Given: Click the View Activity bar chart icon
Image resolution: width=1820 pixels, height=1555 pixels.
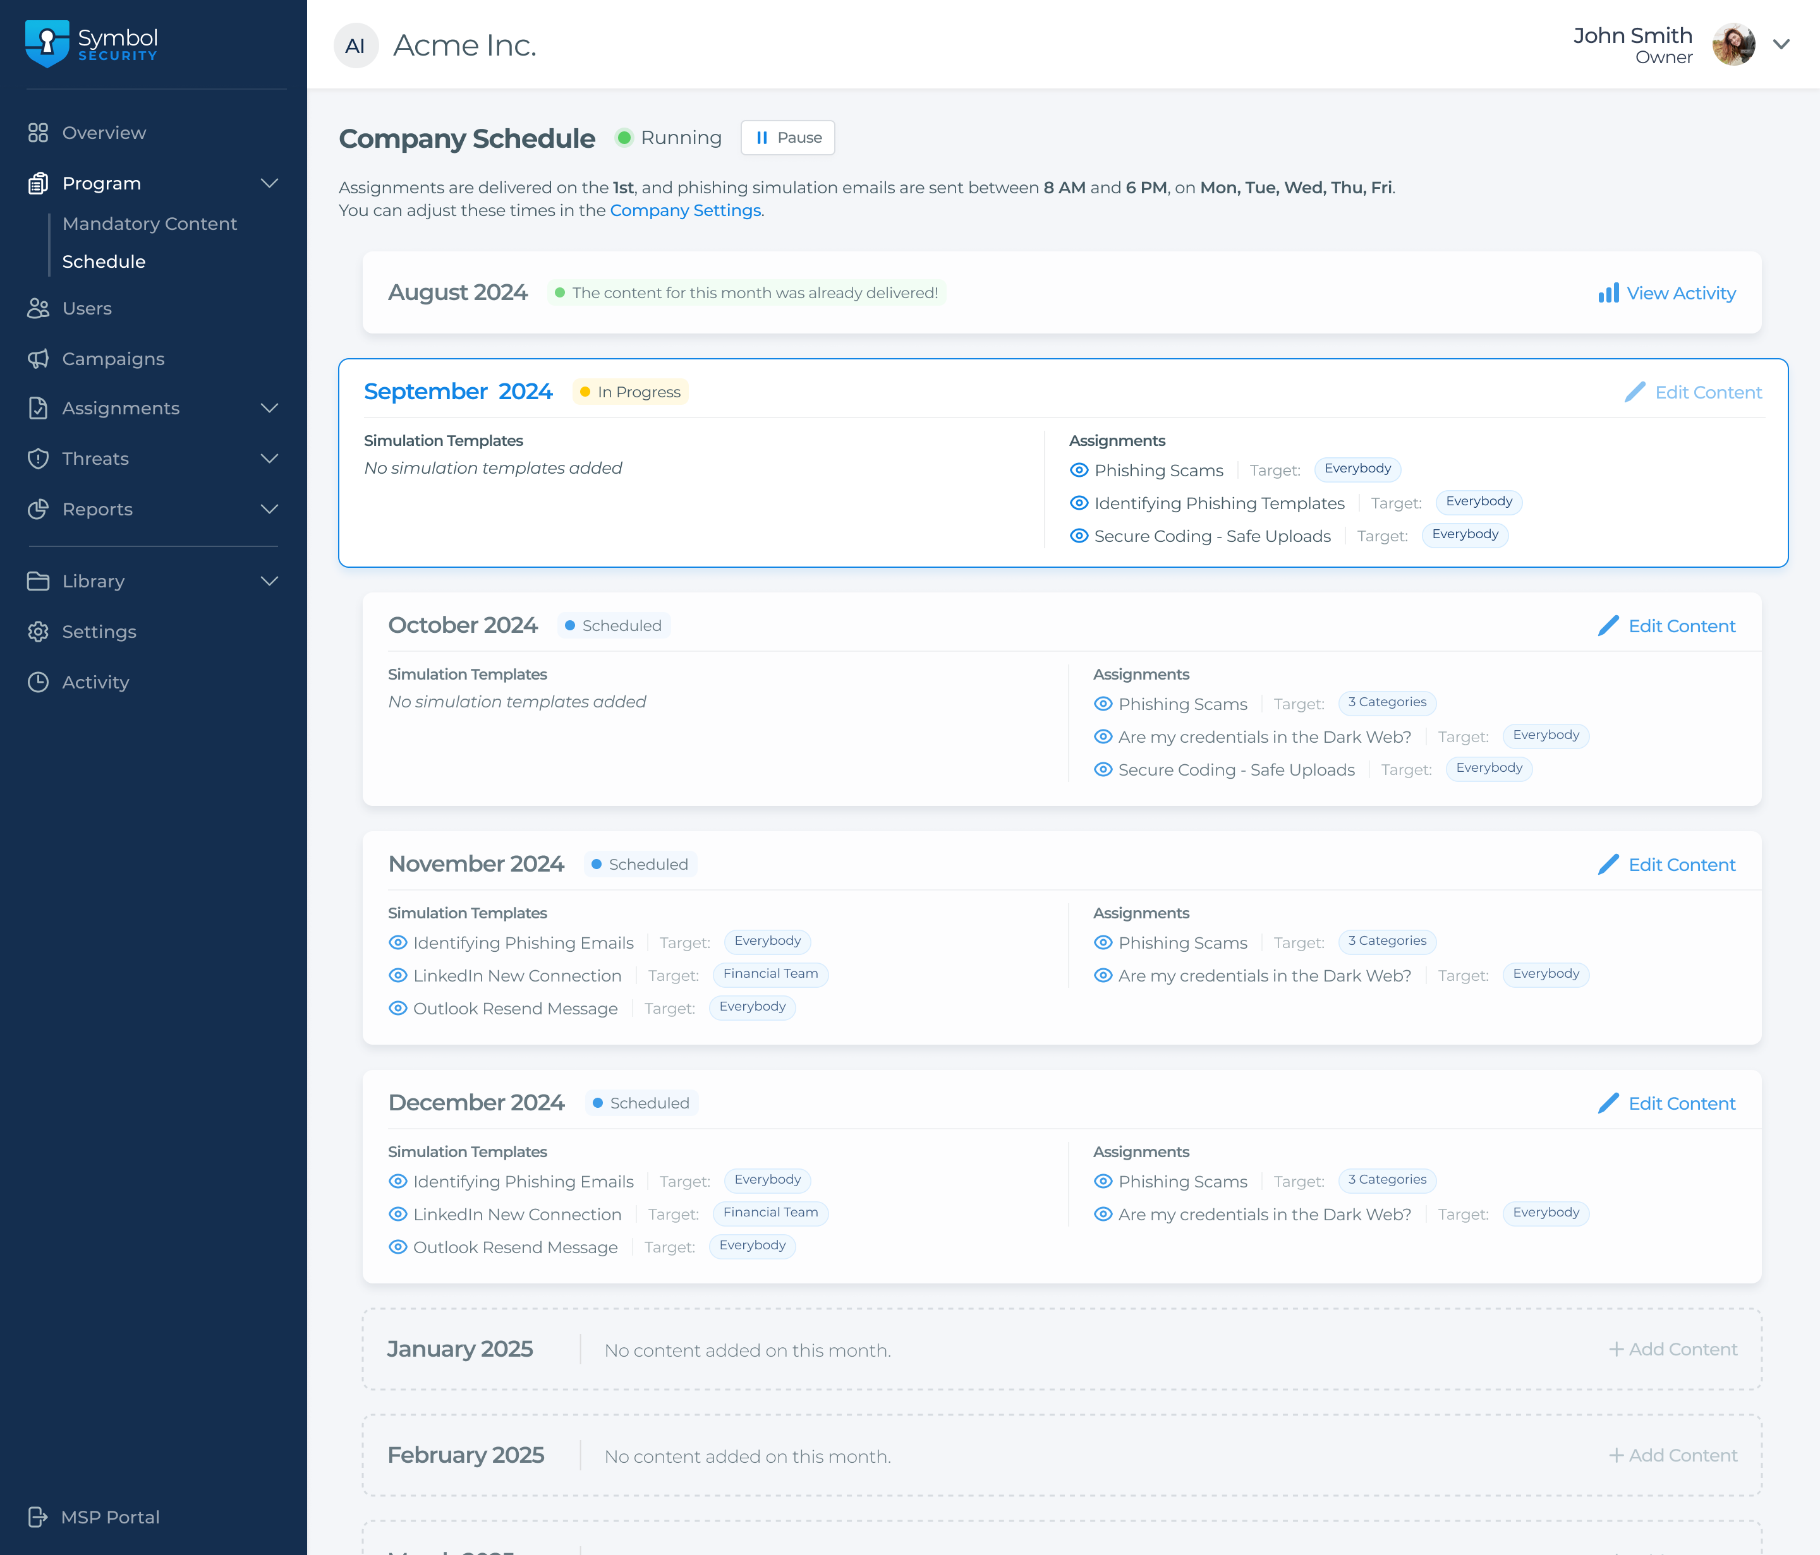Looking at the screenshot, I should [x=1608, y=293].
